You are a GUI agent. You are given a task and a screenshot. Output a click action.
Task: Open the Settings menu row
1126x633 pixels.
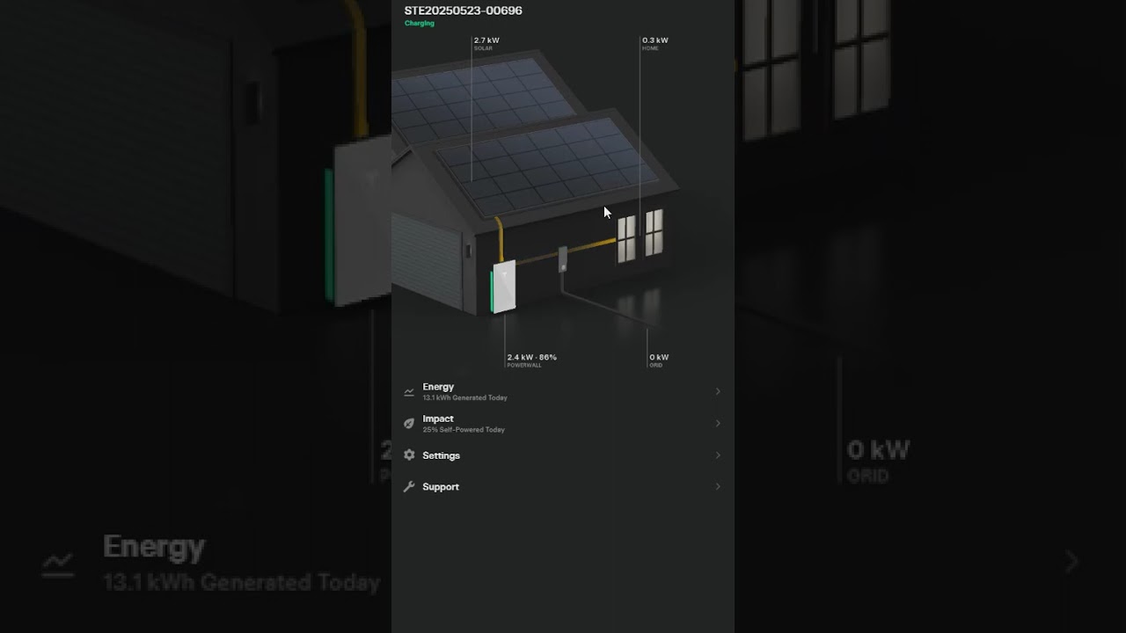coord(562,455)
